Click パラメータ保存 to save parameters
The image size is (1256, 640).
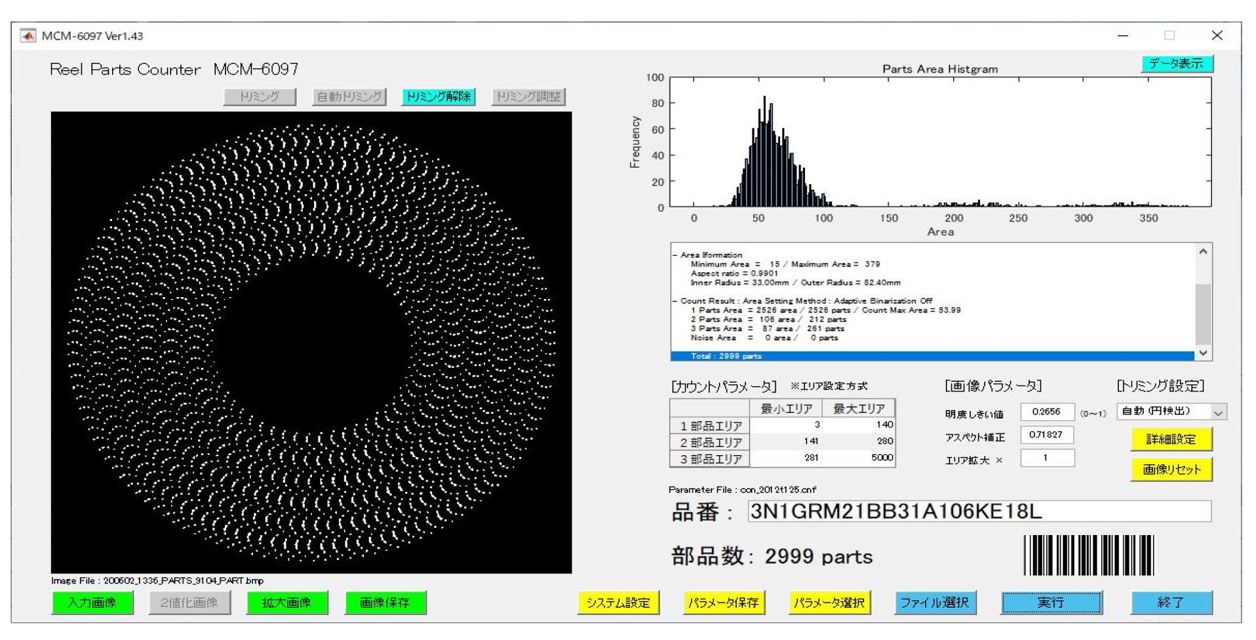(x=723, y=602)
